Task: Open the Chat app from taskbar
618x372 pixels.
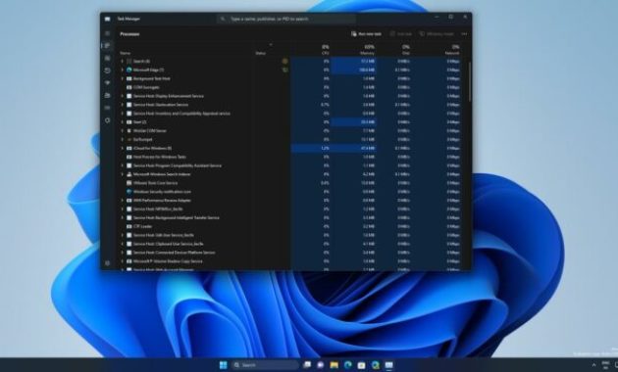Action: pos(321,365)
